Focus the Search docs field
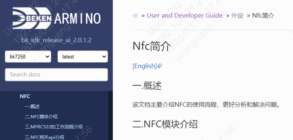The height and width of the screenshot is (140, 293). (57, 75)
